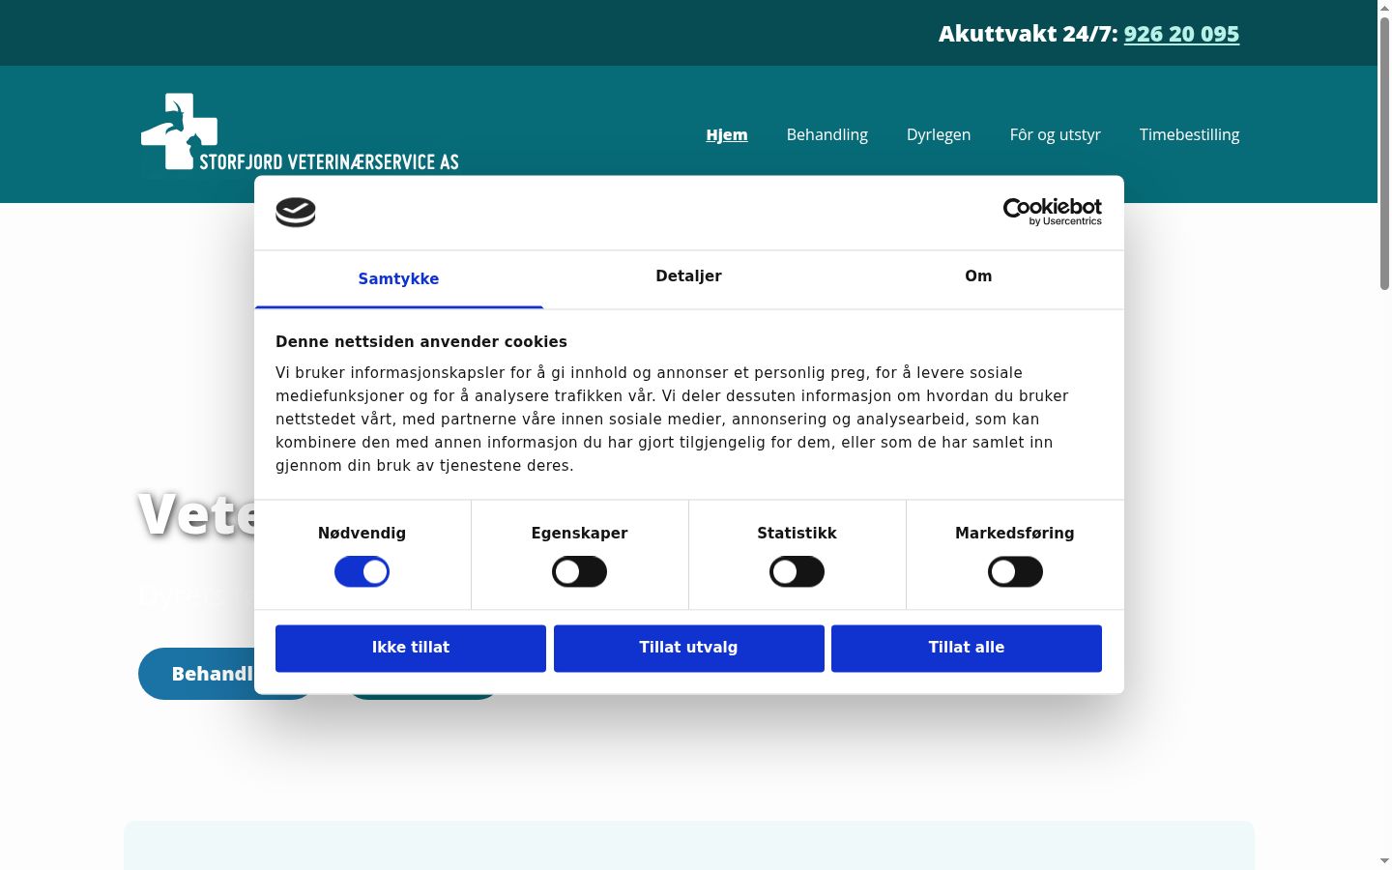Image resolution: width=1392 pixels, height=870 pixels.
Task: Click the Nødvendig category label
Action: point(362,533)
